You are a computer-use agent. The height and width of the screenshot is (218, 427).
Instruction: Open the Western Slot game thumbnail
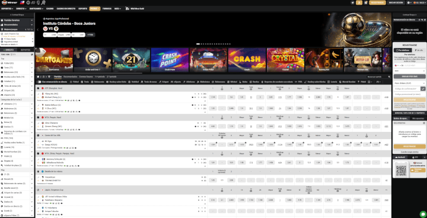pos(362,60)
